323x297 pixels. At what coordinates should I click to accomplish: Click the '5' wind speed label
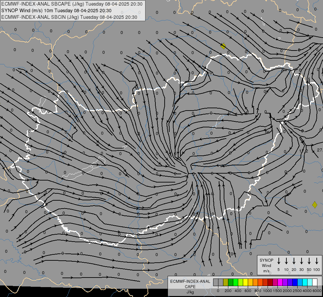click(x=278, y=270)
